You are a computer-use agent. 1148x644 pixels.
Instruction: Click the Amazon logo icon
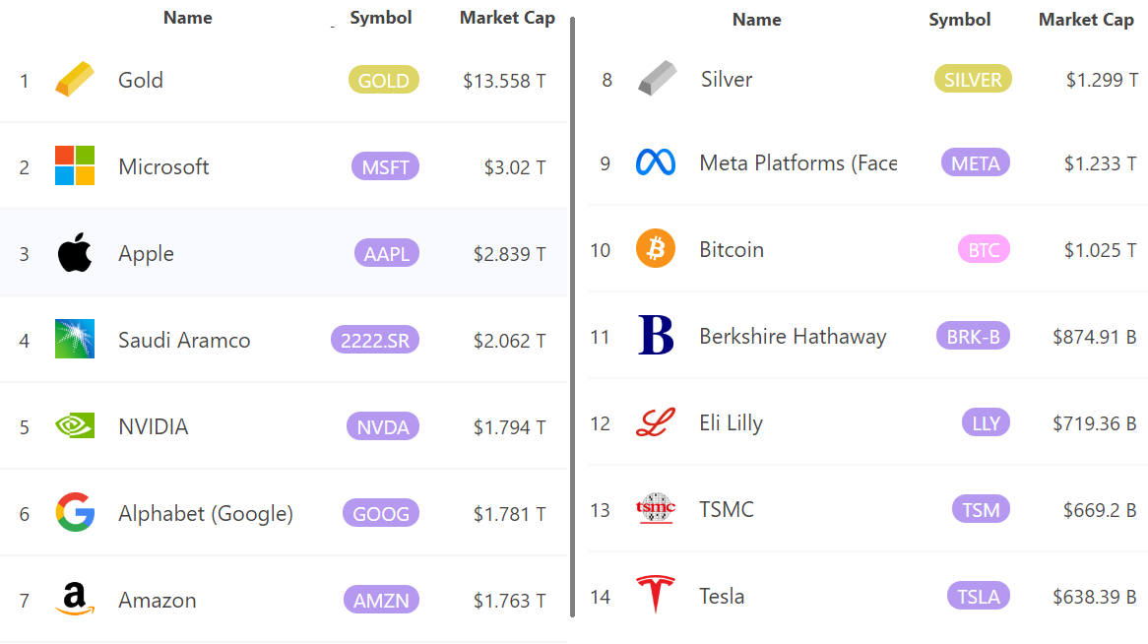(75, 600)
